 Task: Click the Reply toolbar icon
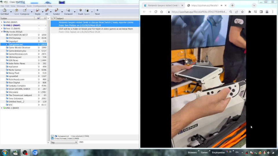click(x=38, y=12)
